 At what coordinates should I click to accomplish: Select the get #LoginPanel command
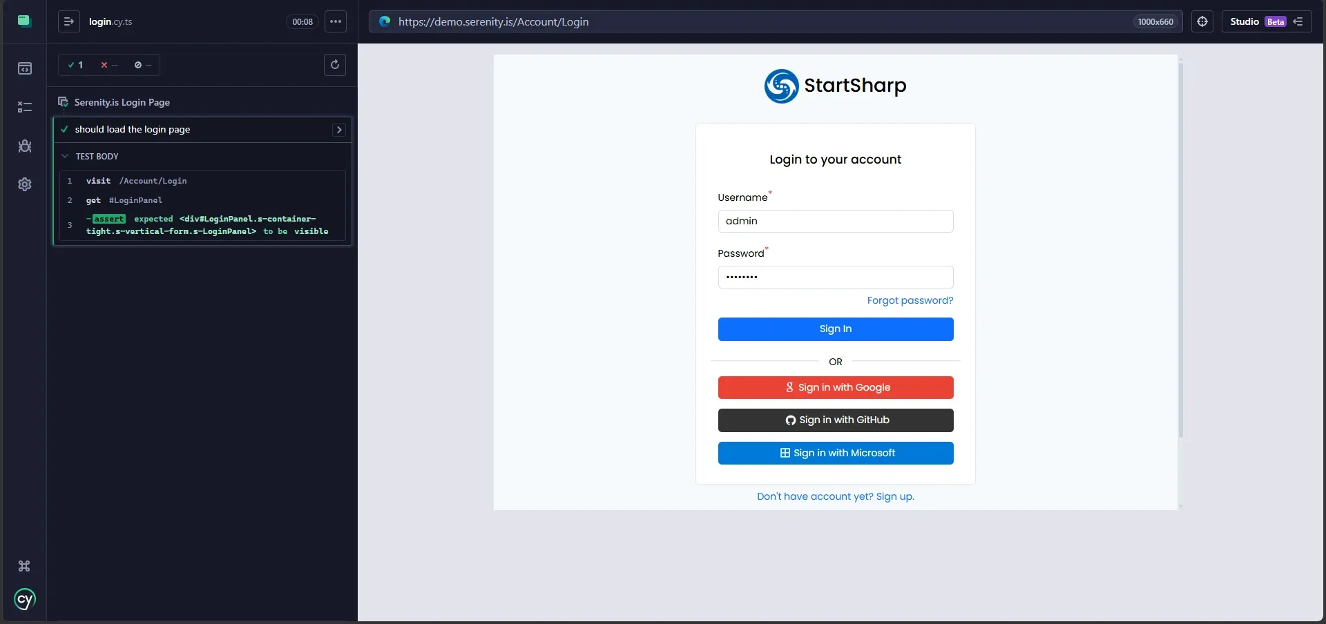202,200
